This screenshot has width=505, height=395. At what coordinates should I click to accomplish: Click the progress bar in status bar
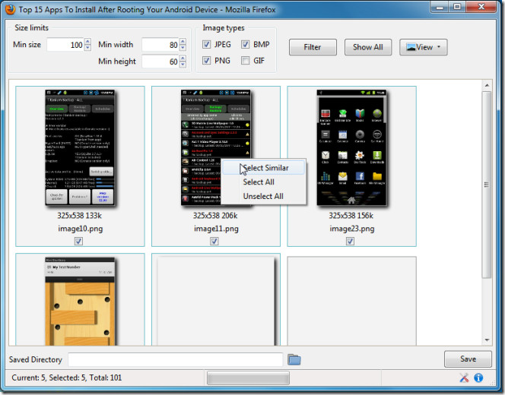click(x=248, y=378)
